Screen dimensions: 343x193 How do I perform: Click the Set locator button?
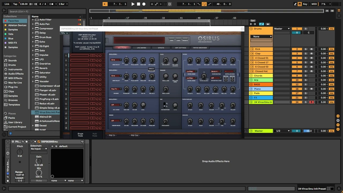click(x=253, y=21)
